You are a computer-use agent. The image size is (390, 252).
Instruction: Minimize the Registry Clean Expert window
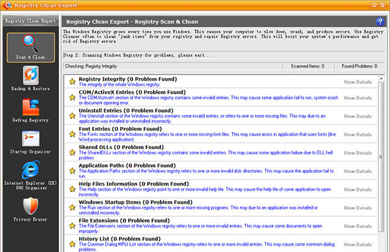374,5
